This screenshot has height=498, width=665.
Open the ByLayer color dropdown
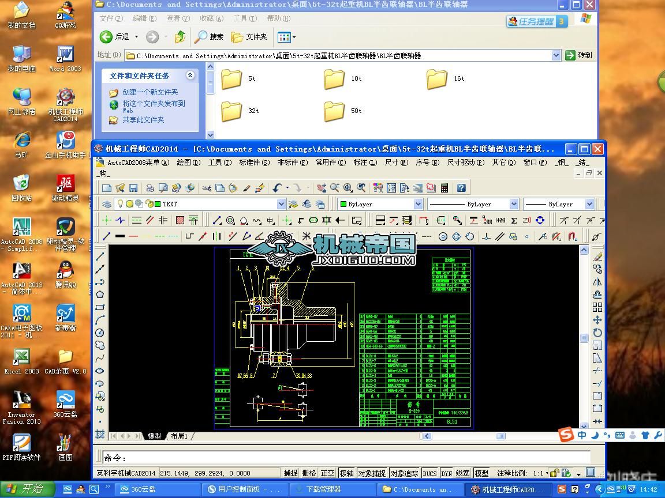coord(418,204)
